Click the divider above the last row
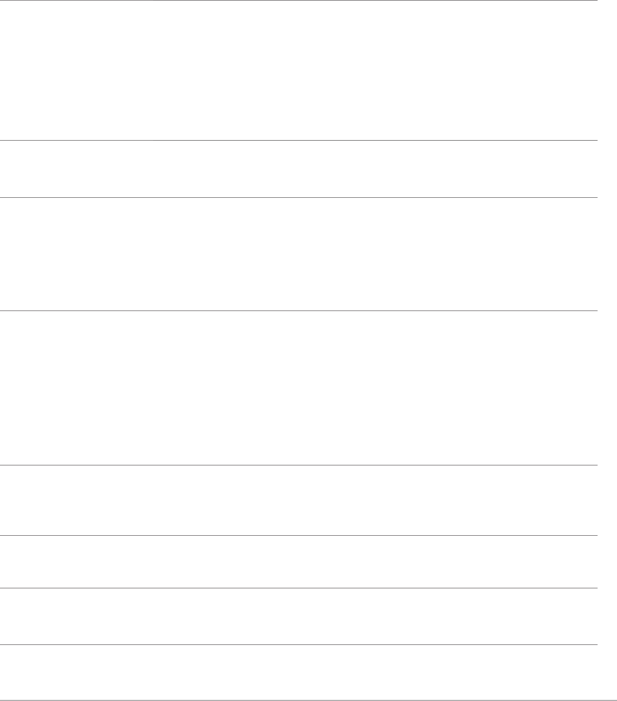The height and width of the screenshot is (701, 617). point(298,645)
